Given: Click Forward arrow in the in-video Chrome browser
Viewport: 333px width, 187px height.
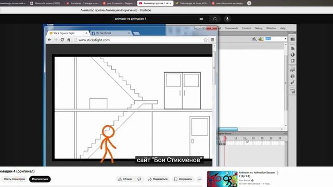Looking at the screenshot, I should 56,40.
